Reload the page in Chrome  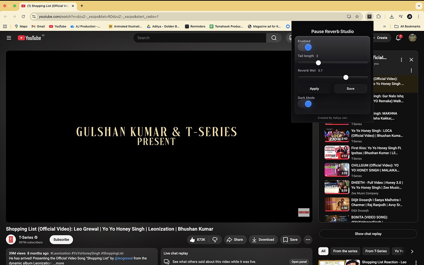[23, 17]
